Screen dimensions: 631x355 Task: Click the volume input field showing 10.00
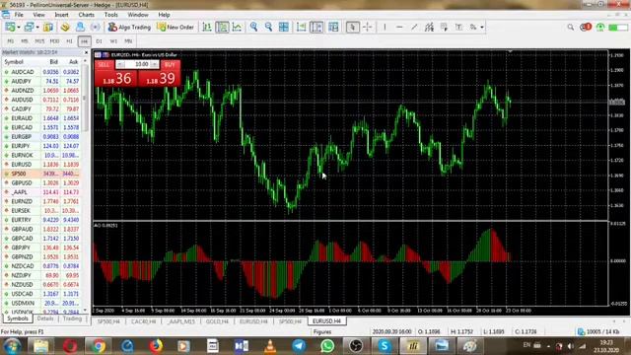click(x=138, y=64)
